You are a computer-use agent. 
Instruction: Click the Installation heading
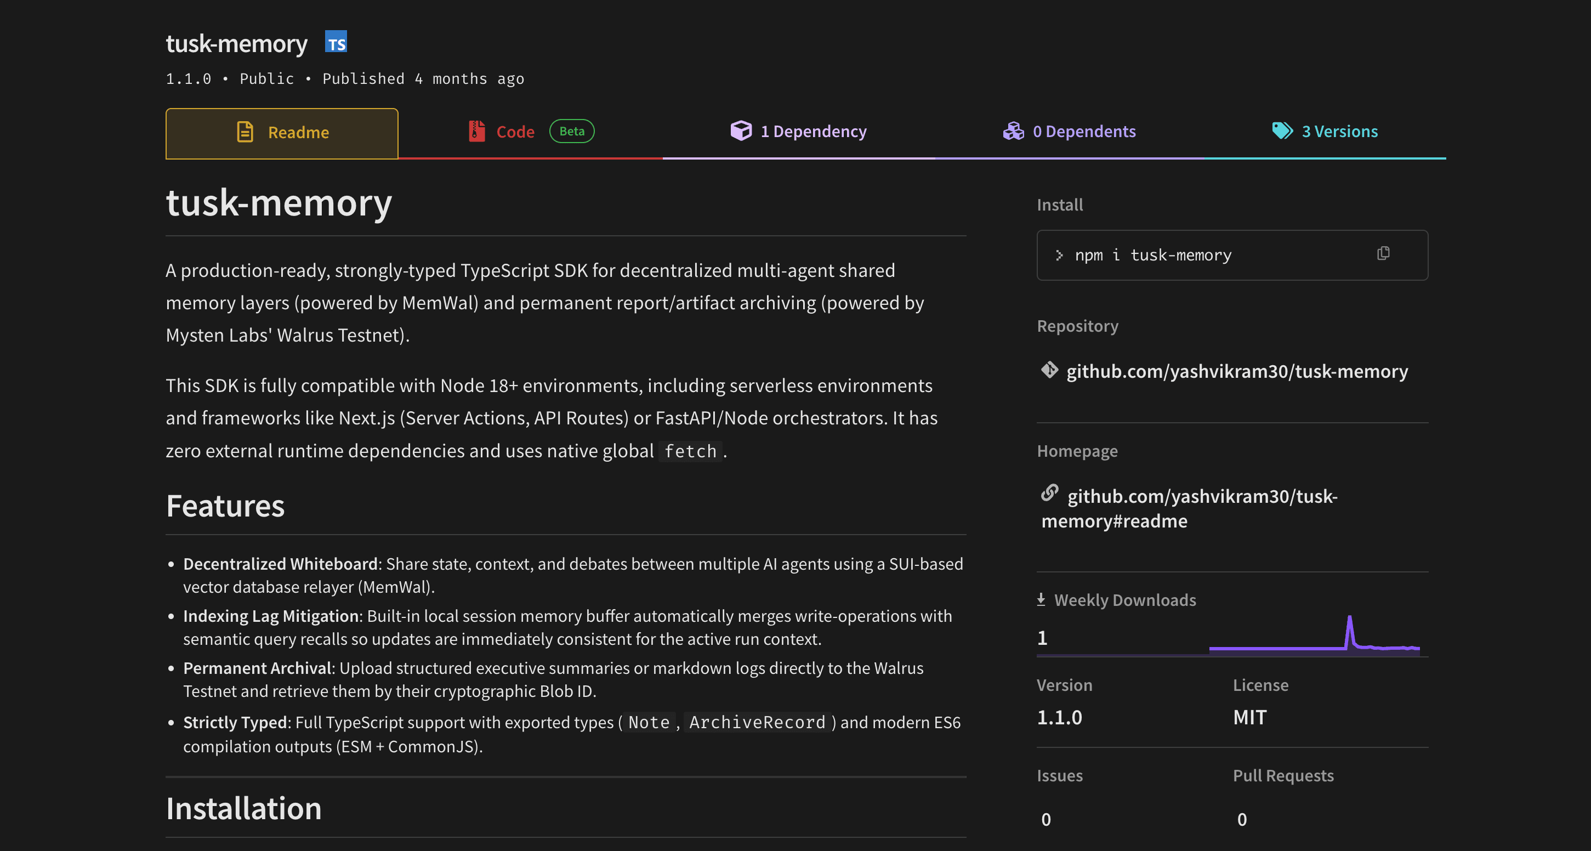pyautogui.click(x=244, y=808)
